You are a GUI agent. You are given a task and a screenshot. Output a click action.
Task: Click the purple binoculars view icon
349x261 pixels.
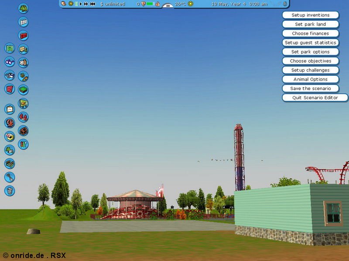tap(10, 62)
